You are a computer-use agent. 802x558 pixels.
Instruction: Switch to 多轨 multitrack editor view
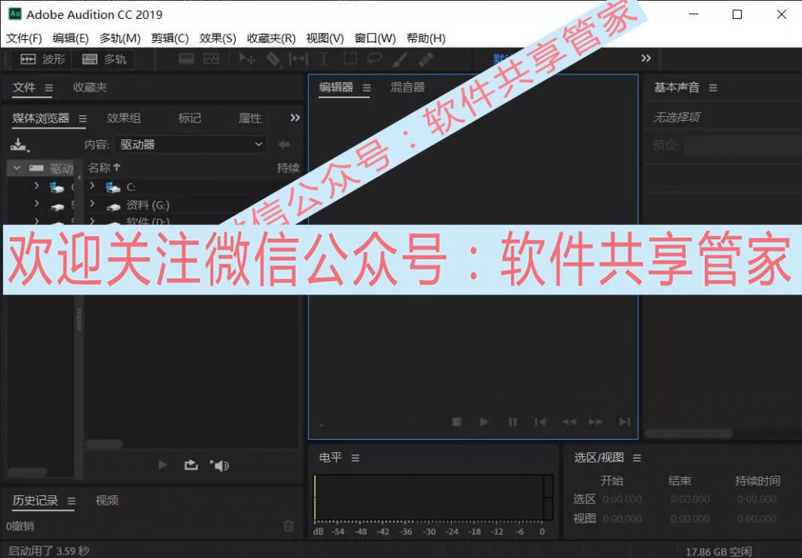tap(104, 60)
